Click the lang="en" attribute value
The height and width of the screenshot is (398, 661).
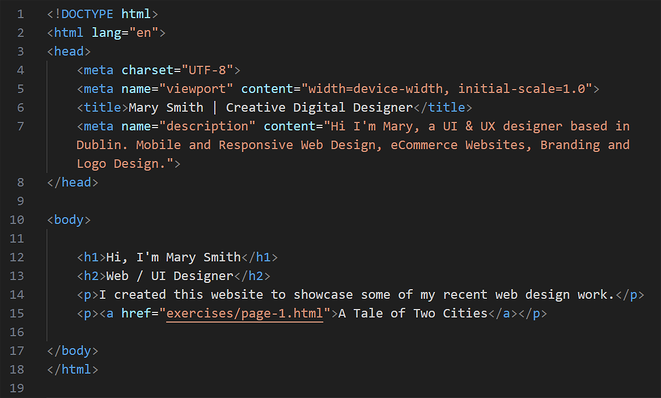[x=144, y=32]
